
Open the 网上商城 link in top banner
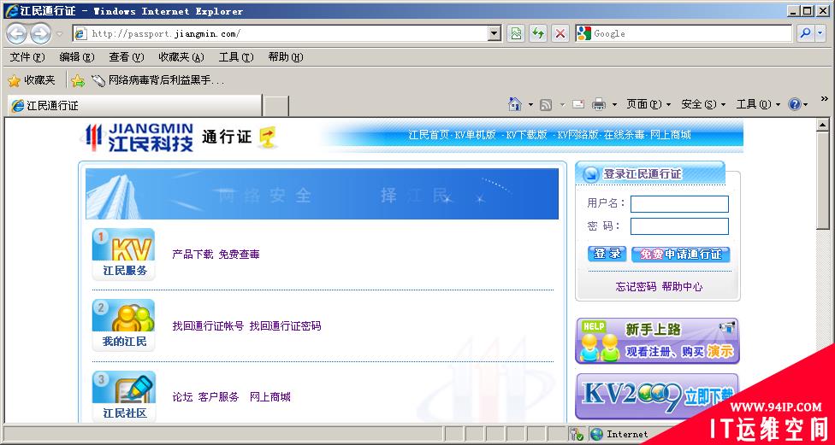coord(670,135)
